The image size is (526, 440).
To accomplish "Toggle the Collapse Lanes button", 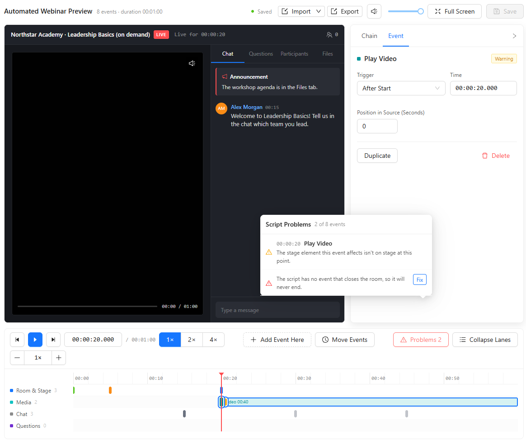I will coord(485,340).
